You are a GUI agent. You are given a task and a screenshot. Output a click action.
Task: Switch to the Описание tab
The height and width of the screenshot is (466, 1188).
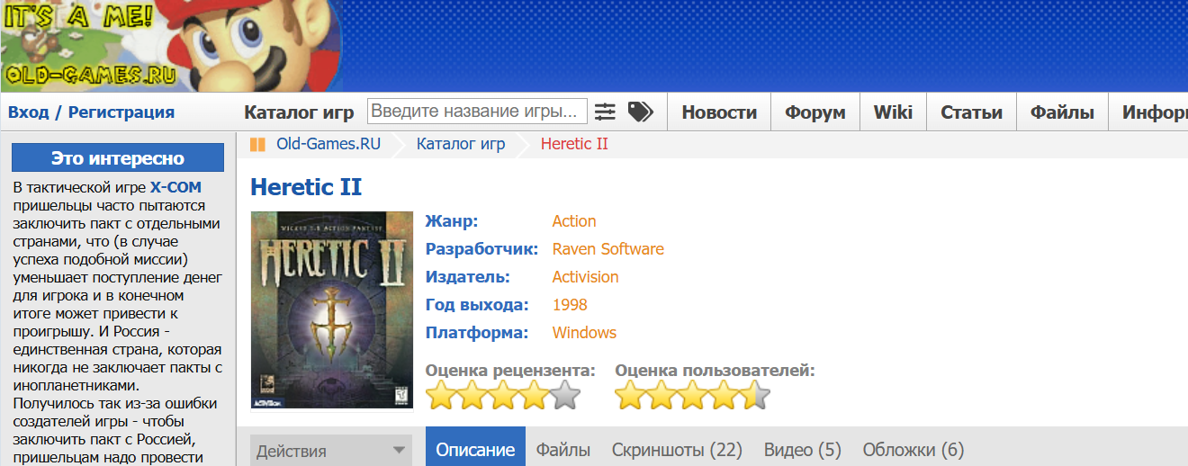click(475, 450)
